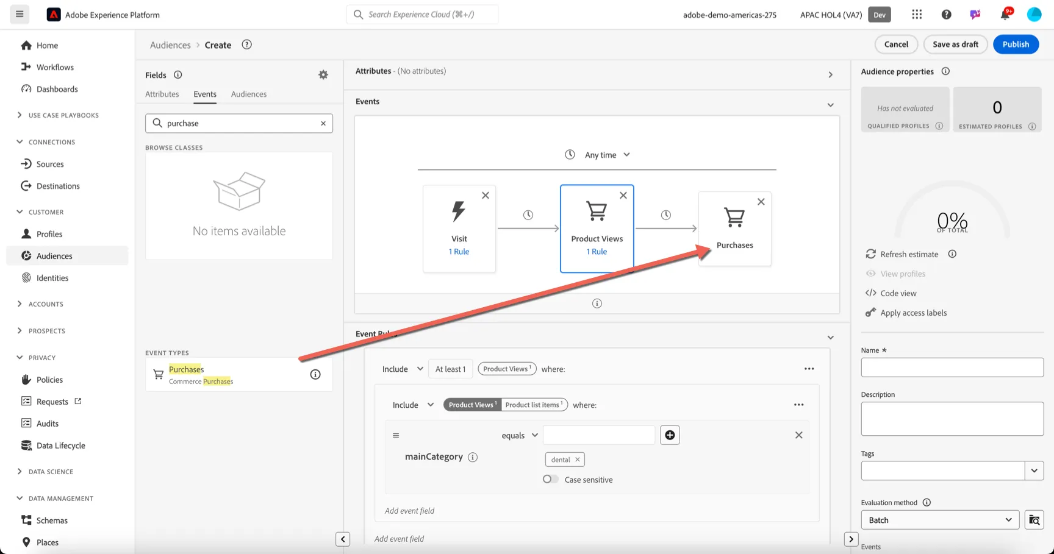Open Fields settings gear
The width and height of the screenshot is (1054, 554).
pos(323,75)
